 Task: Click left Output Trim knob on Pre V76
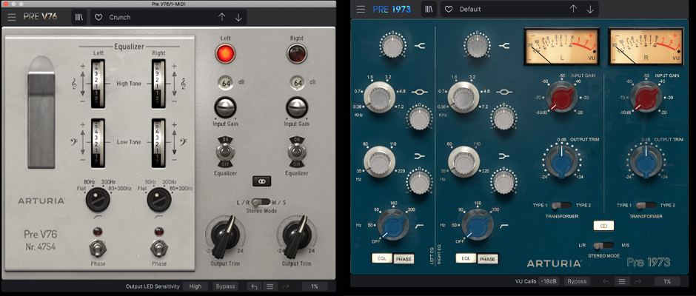225,235
